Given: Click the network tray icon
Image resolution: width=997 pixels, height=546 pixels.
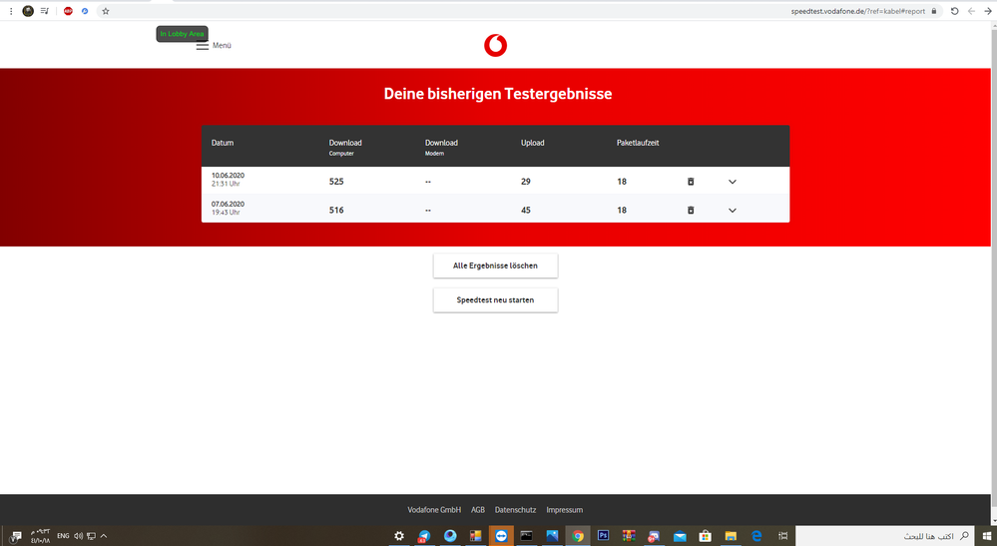Looking at the screenshot, I should [x=91, y=536].
